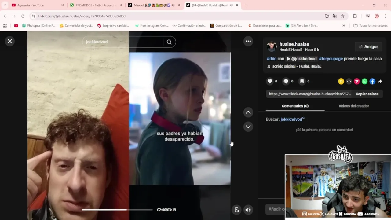This screenshot has width=391, height=220.
Task: Close the TikTok video viewer with X
Action: pyautogui.click(x=10, y=41)
